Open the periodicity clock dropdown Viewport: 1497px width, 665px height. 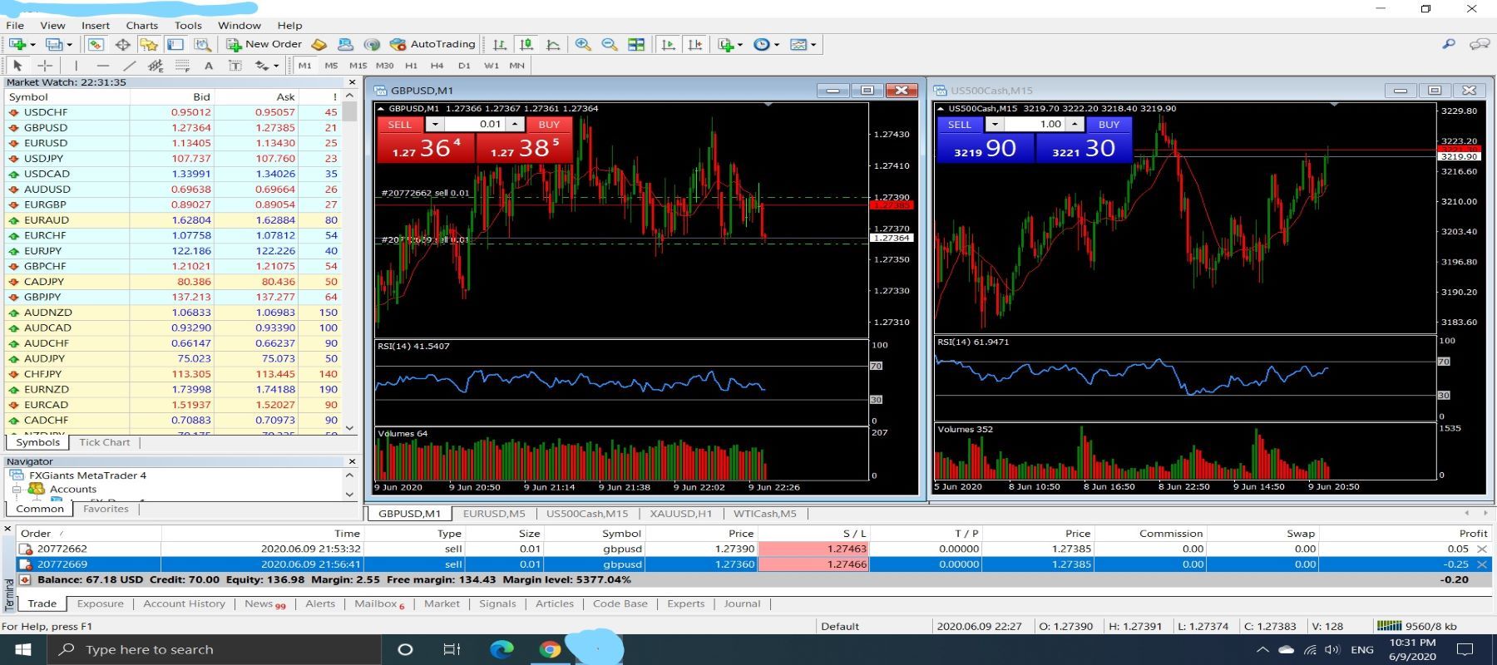click(x=766, y=44)
